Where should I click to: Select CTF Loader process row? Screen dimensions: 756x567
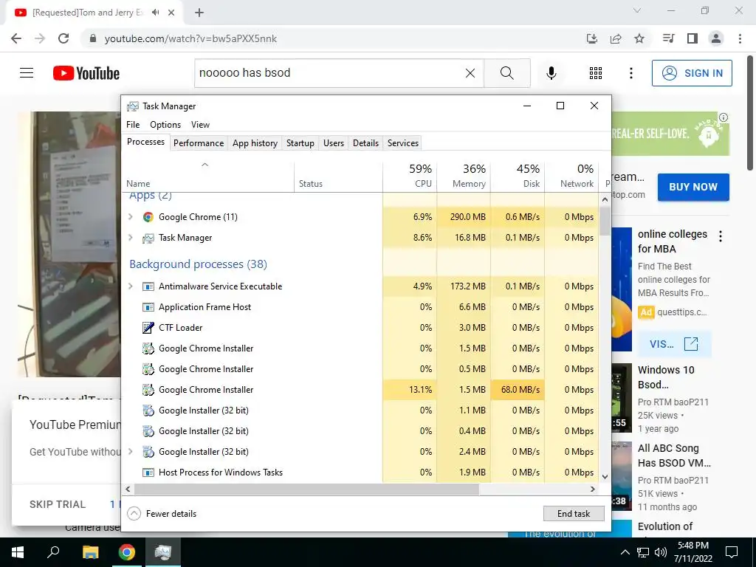click(x=360, y=327)
